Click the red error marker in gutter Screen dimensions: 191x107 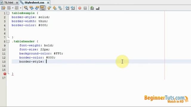tap(5, 74)
